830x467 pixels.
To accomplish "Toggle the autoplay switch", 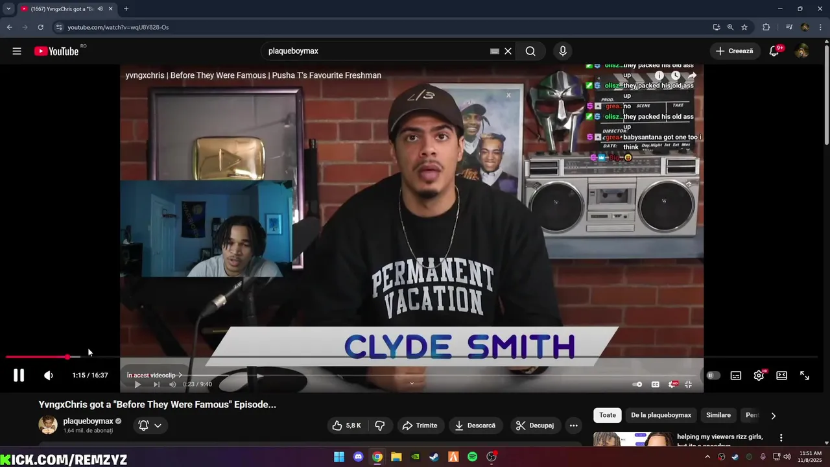I will tap(713, 375).
